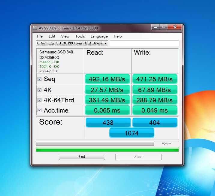The width and height of the screenshot is (215, 196).
Task: Click the empty text field beside drive selector
Action: [x=144, y=43]
